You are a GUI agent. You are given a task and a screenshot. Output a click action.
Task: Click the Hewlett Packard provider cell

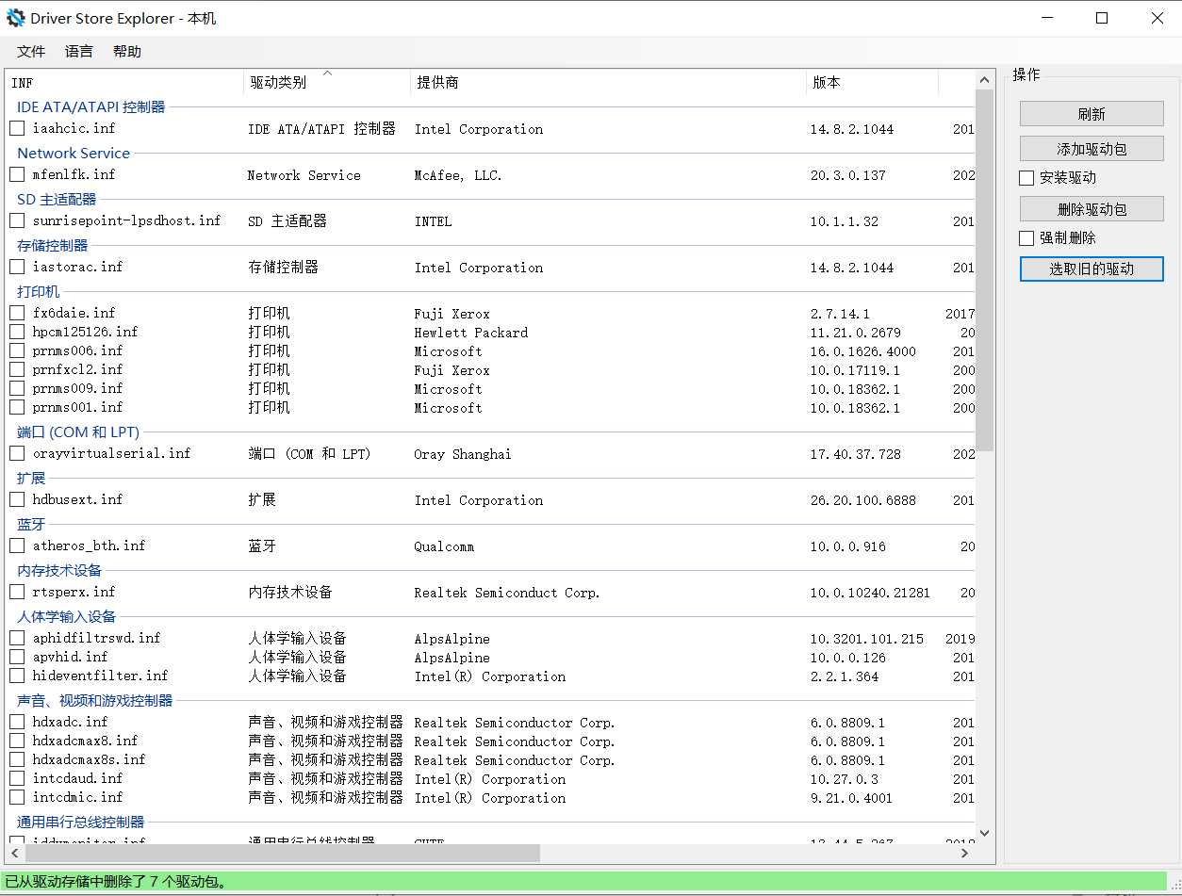click(471, 333)
